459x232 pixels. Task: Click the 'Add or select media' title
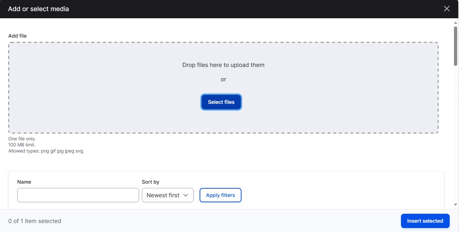tap(39, 9)
